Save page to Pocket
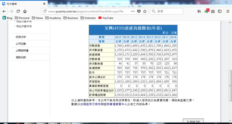 139,11
